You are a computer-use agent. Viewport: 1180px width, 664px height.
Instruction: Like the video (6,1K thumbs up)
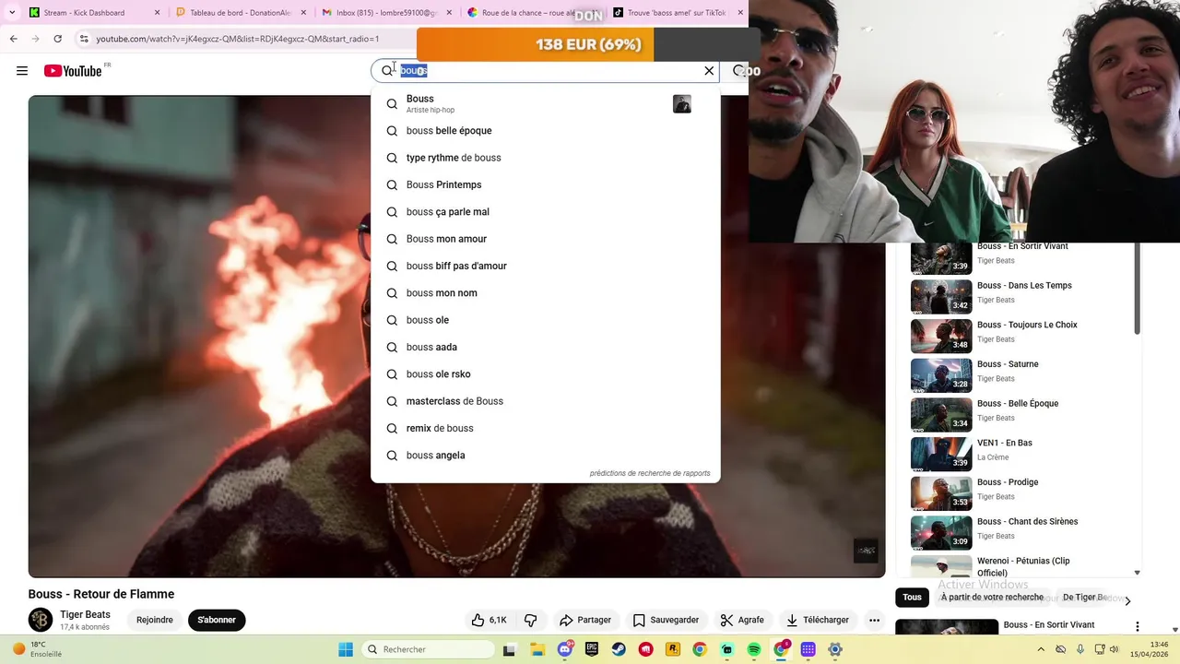[x=489, y=620]
